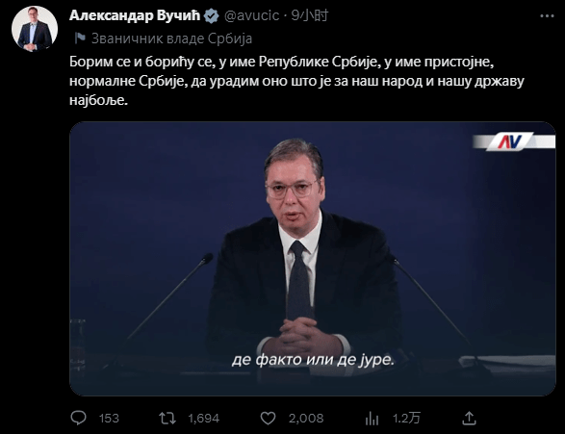Play the embedded video

pyautogui.click(x=313, y=259)
